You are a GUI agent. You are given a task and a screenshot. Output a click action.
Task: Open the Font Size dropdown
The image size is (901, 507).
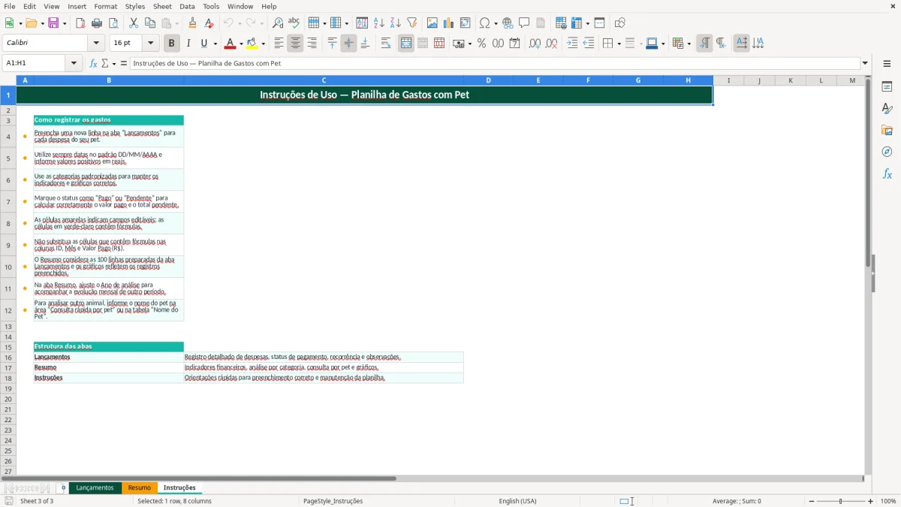click(151, 44)
